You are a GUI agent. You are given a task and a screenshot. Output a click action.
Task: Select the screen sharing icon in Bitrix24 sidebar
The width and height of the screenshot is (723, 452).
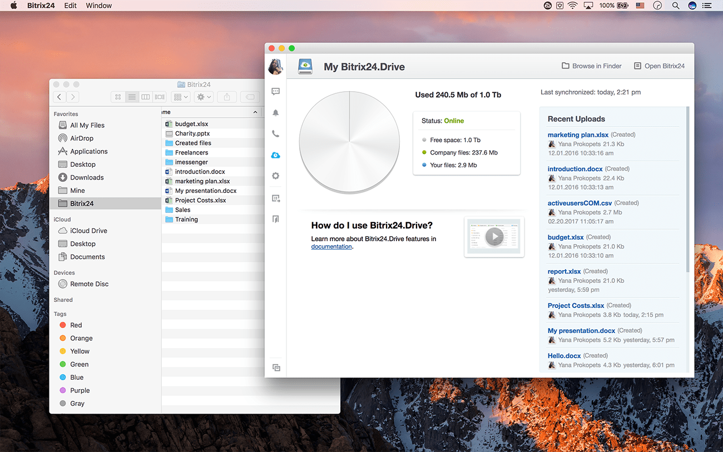coord(275,198)
